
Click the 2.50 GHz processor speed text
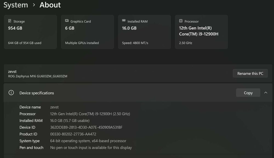click(186, 43)
